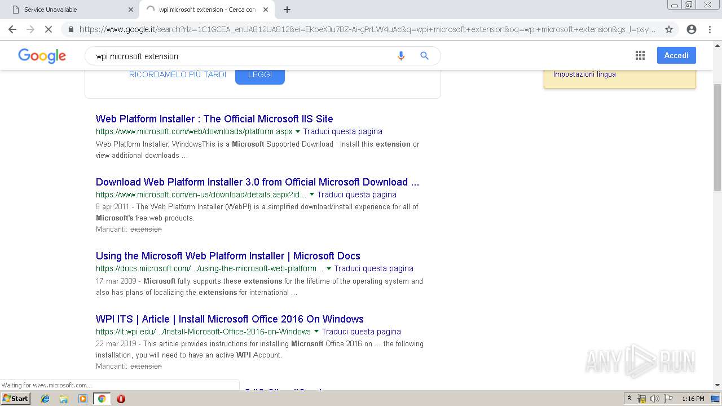Submit search with the magnifier icon
The width and height of the screenshot is (722, 406).
pos(424,56)
